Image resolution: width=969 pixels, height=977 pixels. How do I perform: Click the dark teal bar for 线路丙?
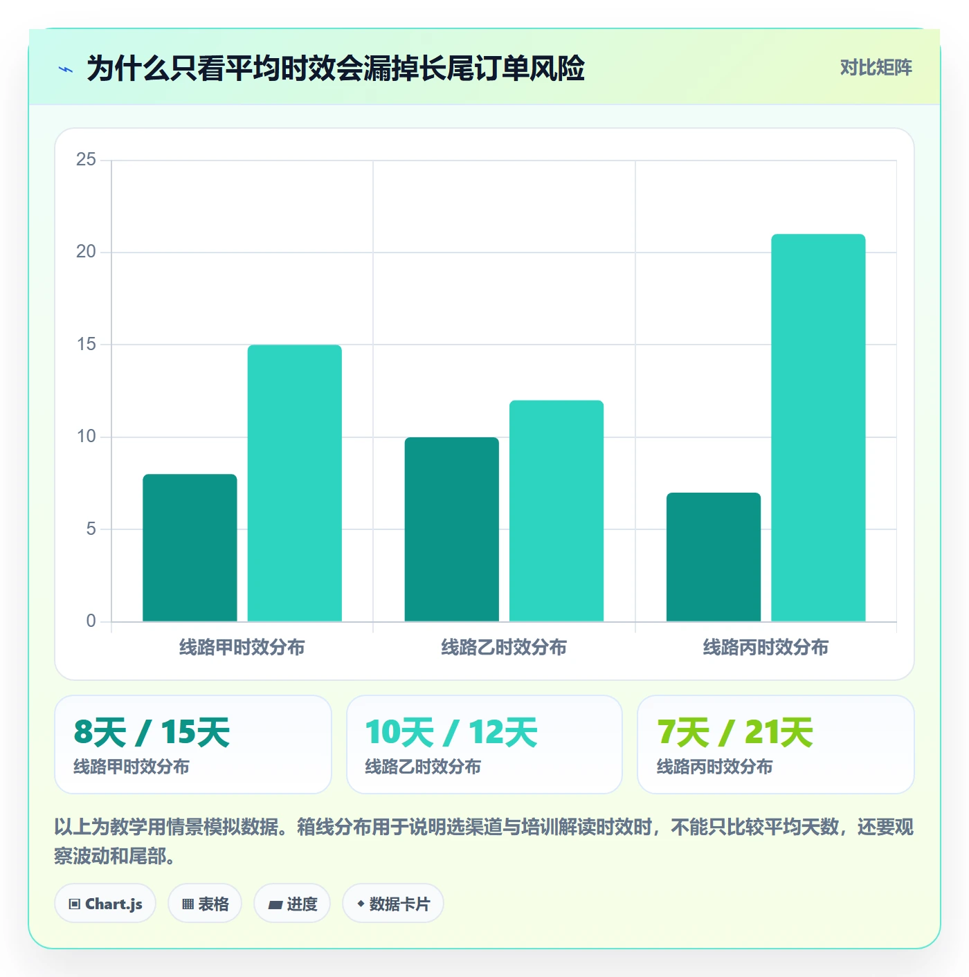714,557
